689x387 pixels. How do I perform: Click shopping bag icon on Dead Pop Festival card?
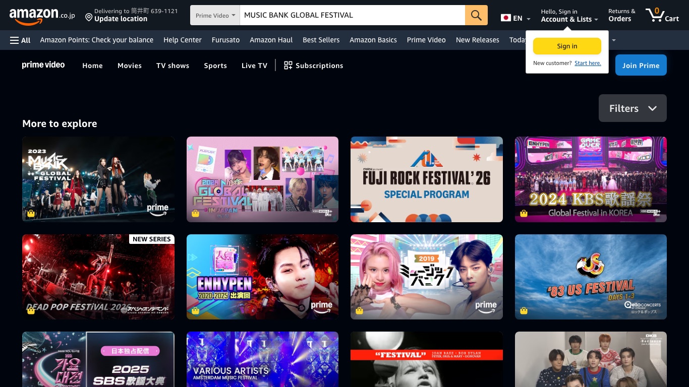point(31,311)
